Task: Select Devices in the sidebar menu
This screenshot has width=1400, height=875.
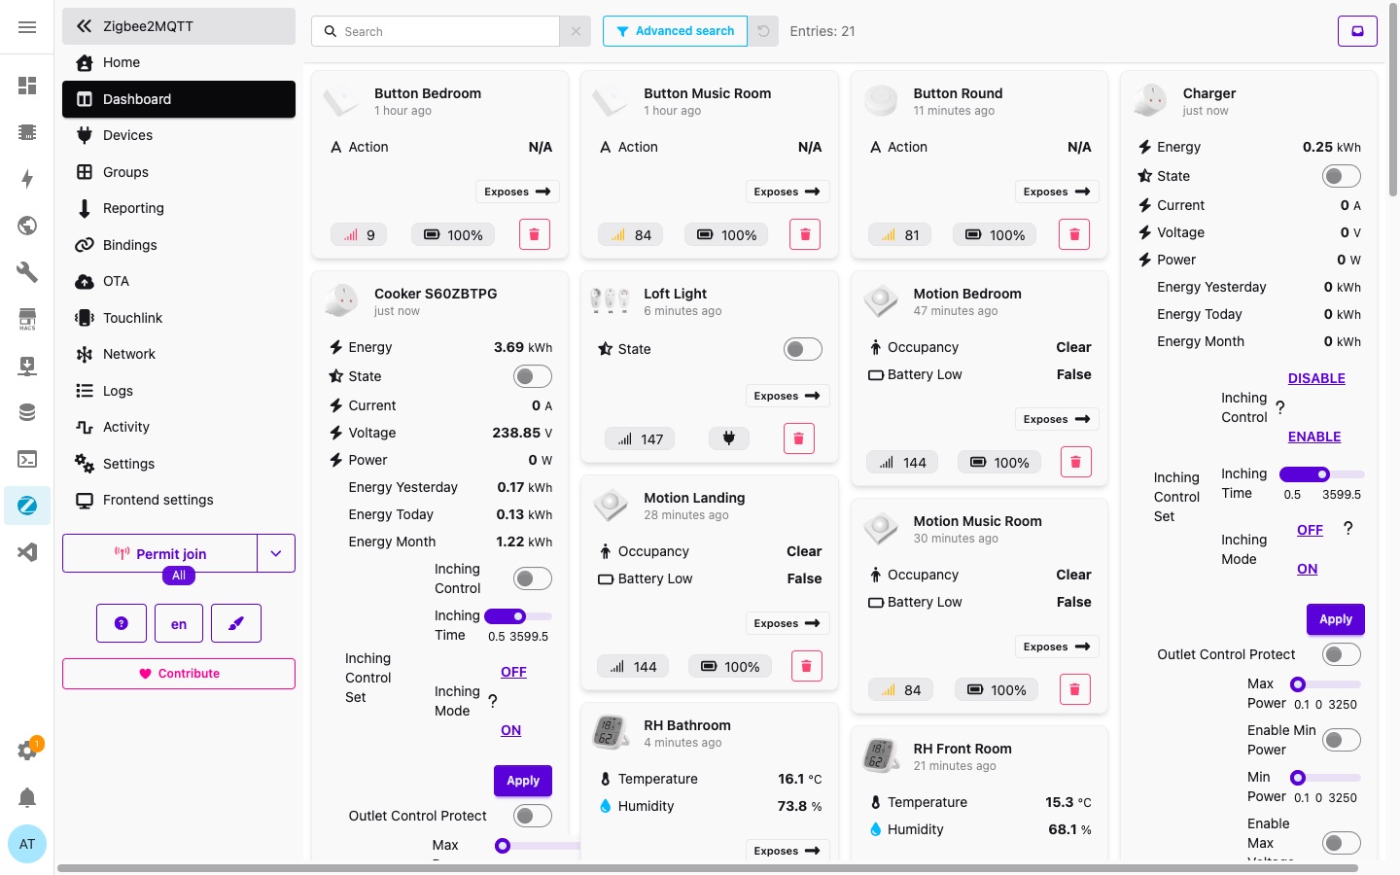Action: (127, 135)
